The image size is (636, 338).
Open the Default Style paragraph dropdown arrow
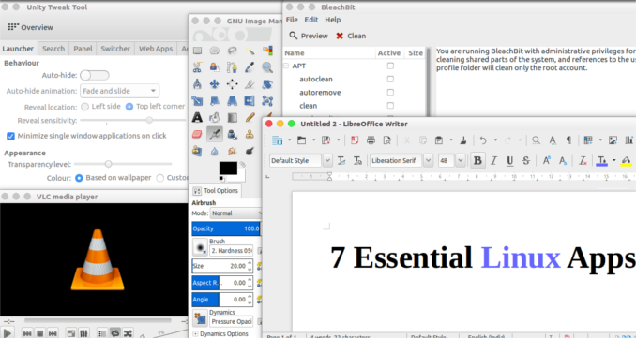327,161
